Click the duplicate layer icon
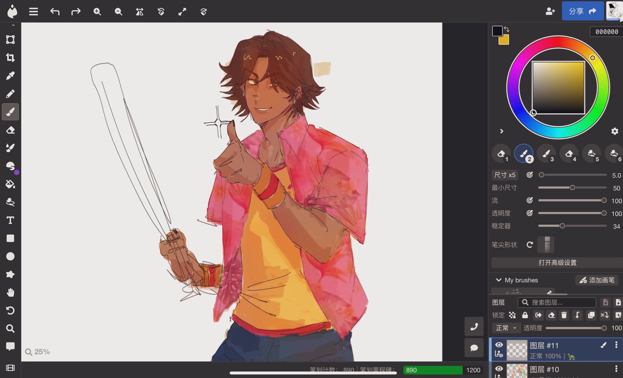623x378 pixels. [591, 315]
